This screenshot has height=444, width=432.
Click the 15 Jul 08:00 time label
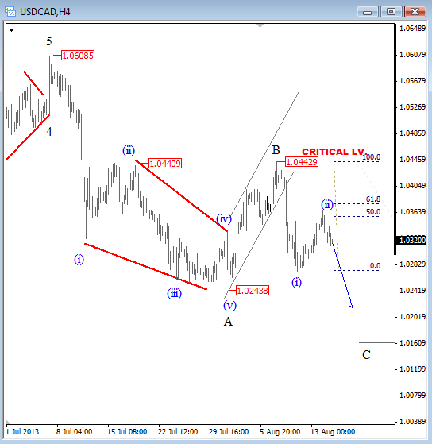coord(127,432)
